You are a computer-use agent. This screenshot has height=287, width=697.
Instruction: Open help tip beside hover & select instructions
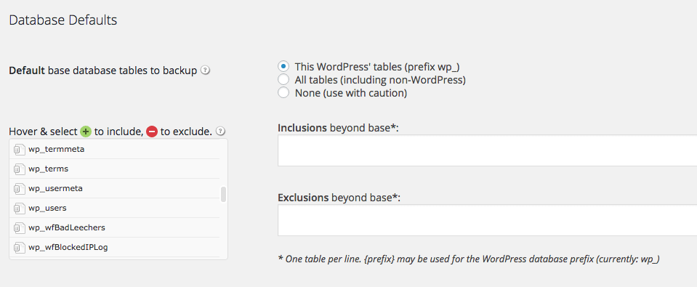click(220, 131)
